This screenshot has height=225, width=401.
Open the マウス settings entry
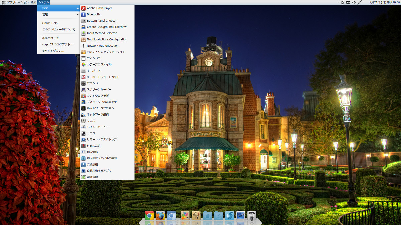pos(107,121)
